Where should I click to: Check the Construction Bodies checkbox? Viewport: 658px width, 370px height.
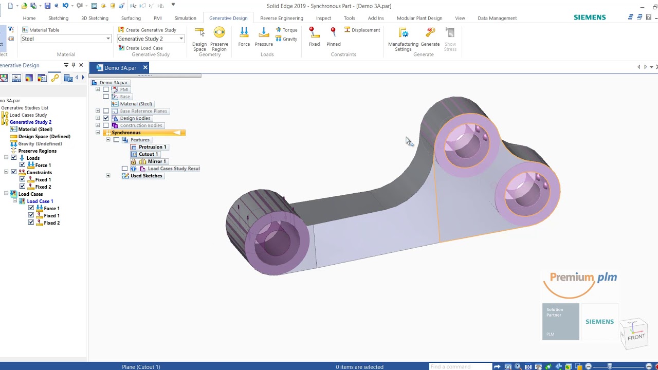106,125
